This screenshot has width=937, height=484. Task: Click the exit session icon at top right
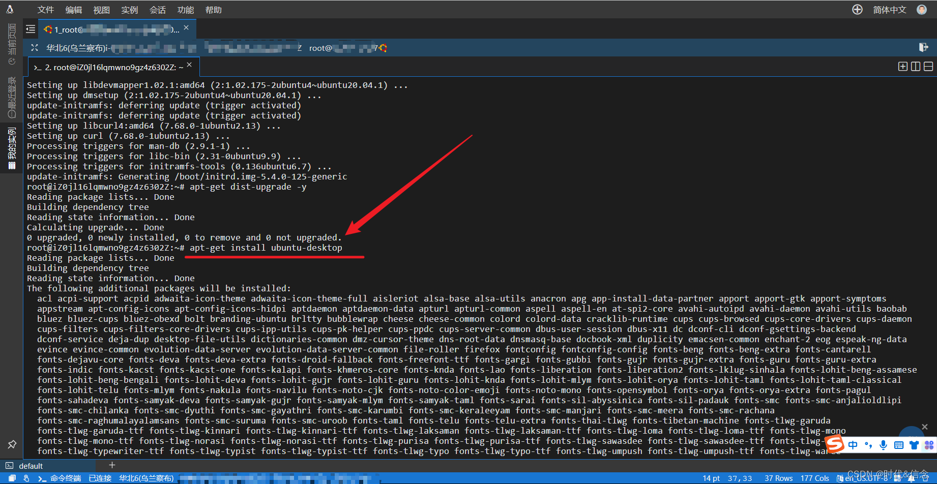click(x=923, y=47)
